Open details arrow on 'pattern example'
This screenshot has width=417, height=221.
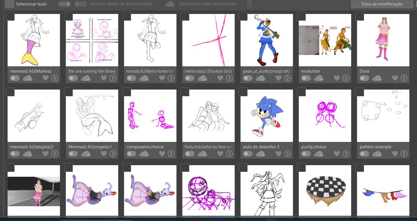click(404, 154)
